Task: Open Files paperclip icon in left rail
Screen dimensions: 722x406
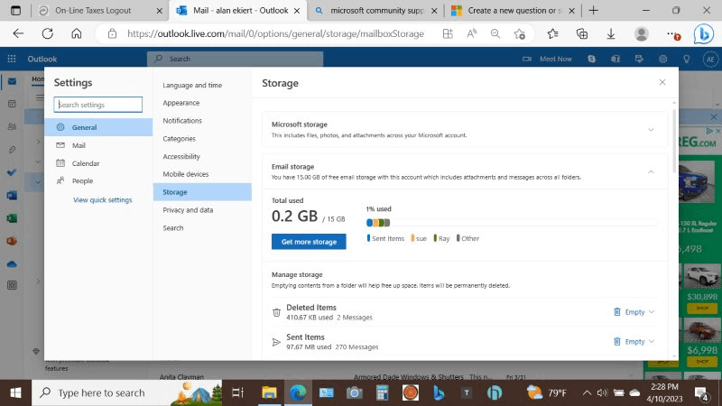Action: click(x=12, y=150)
